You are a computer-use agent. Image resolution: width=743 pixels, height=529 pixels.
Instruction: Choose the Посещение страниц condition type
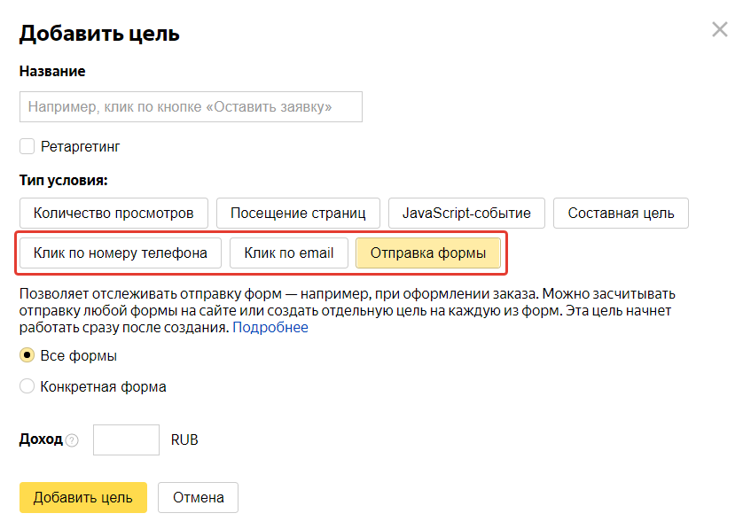[x=298, y=214]
